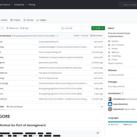Open the dependabot[bot] contributor profile
Image resolution: width=137 pixels, height=137 pixels.
coord(120,104)
